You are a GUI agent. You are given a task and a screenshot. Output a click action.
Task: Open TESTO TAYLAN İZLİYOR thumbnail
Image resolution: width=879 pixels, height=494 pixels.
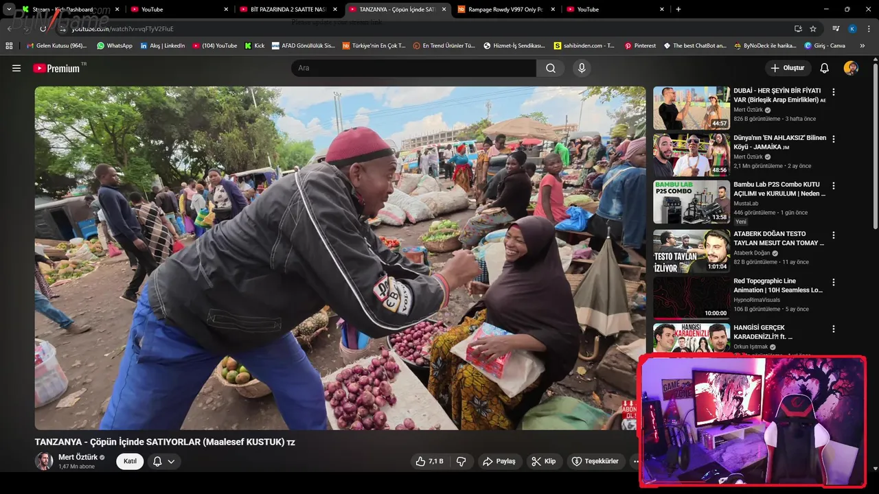pyautogui.click(x=692, y=250)
